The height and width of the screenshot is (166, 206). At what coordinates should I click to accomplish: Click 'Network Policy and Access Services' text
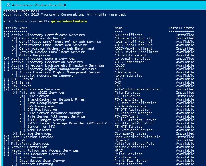[45, 150]
